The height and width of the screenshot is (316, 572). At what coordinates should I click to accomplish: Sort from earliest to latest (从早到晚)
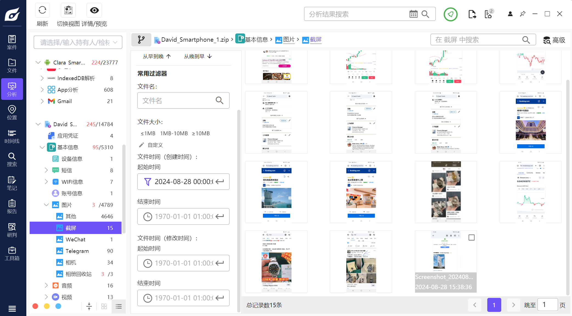[x=157, y=56]
